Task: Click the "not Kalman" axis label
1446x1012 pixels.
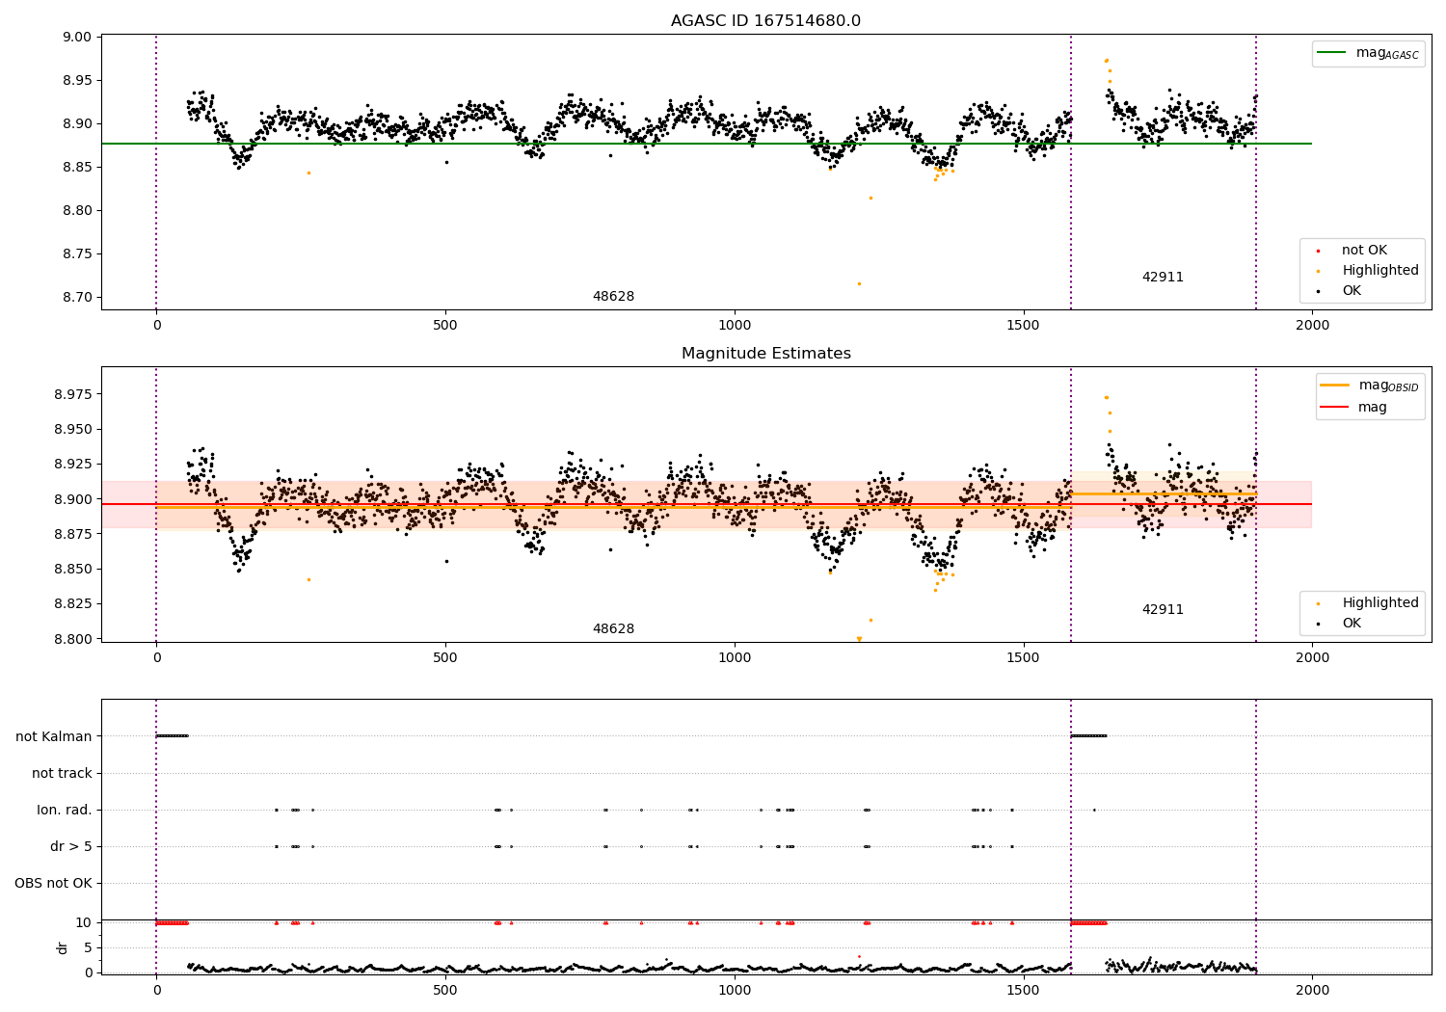Action: pyautogui.click(x=54, y=736)
